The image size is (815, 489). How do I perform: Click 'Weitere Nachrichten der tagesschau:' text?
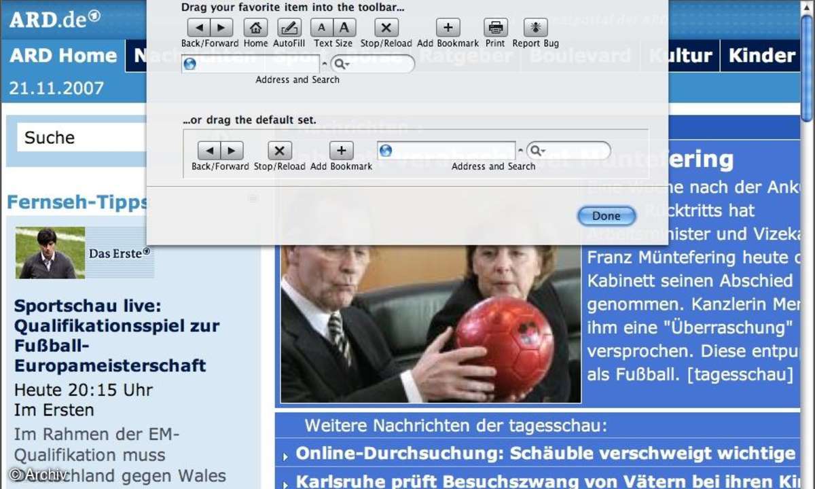pos(455,426)
